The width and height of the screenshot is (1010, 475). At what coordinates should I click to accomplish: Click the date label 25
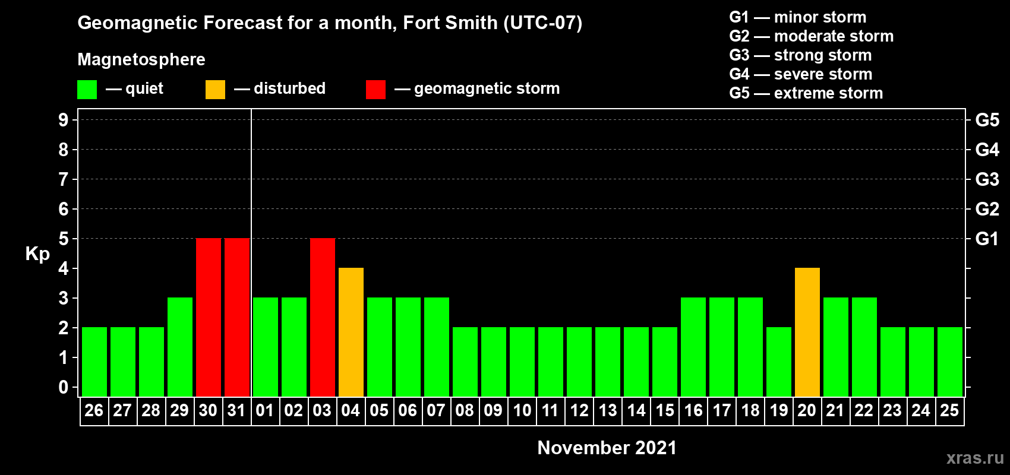pyautogui.click(x=949, y=411)
